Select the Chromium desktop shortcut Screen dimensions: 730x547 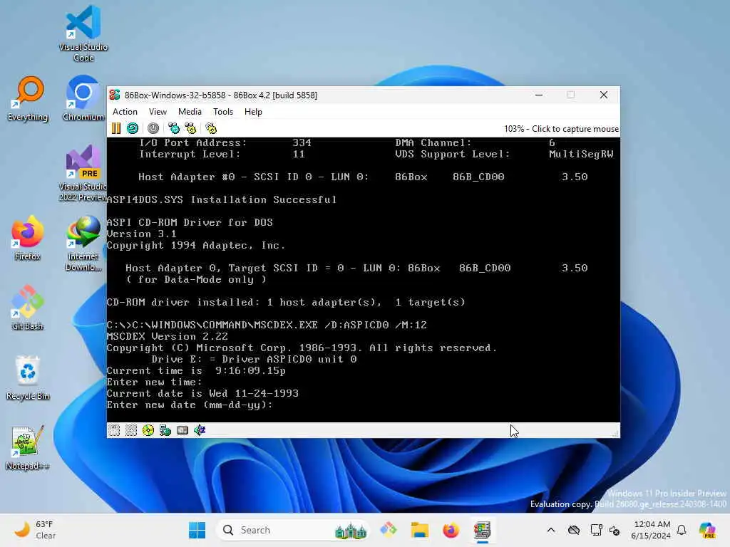pos(83,98)
